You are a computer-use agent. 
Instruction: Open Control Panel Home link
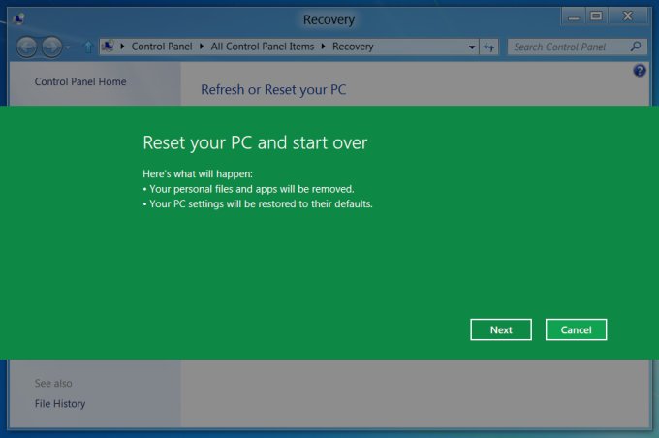80,81
